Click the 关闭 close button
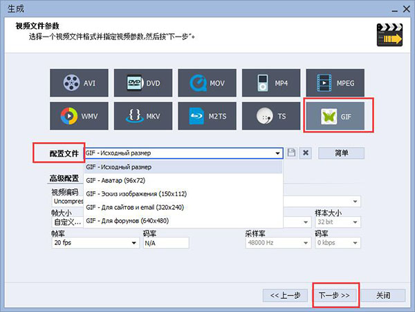This screenshot has height=312, width=415. [383, 295]
